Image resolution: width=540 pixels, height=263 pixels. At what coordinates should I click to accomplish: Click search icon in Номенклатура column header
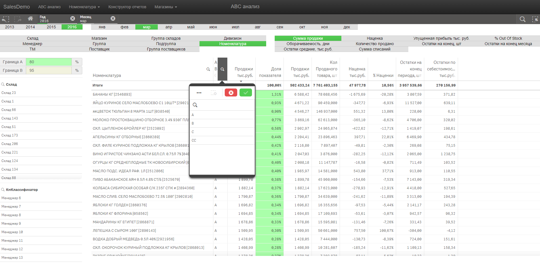(208, 69)
